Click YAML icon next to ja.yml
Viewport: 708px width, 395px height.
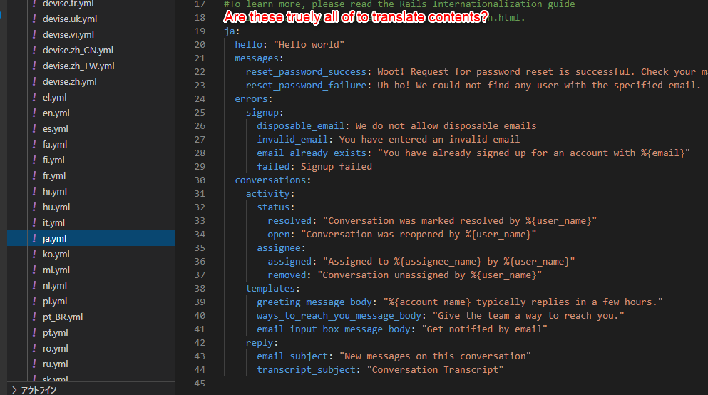click(34, 238)
